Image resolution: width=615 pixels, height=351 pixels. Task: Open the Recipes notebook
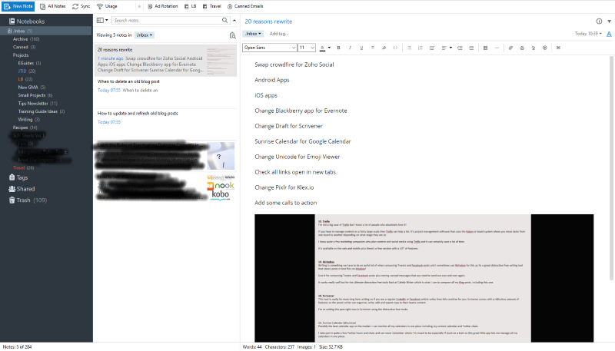click(x=25, y=127)
